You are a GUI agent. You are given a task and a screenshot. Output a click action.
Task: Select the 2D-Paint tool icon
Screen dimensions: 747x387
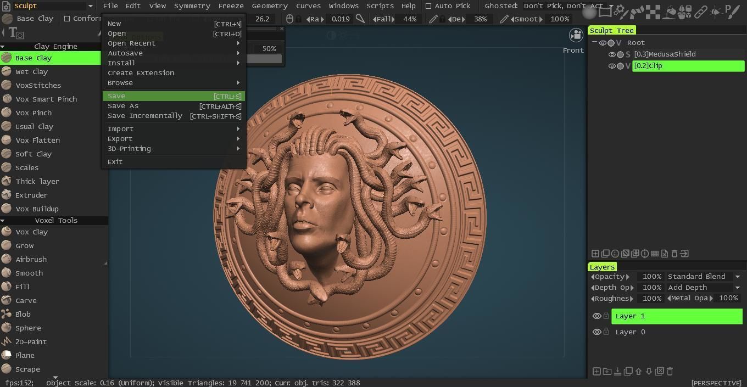7,341
